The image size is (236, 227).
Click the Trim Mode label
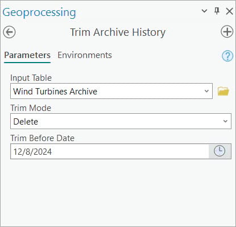click(x=31, y=108)
